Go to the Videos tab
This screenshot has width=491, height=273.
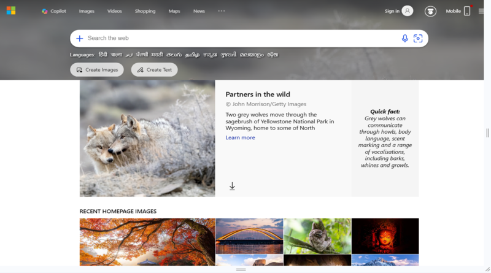click(115, 11)
